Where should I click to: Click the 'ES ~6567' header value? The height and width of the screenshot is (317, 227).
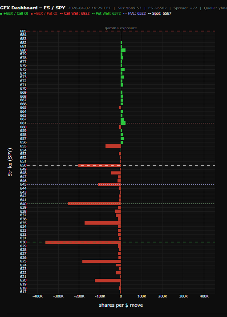click(x=157, y=8)
